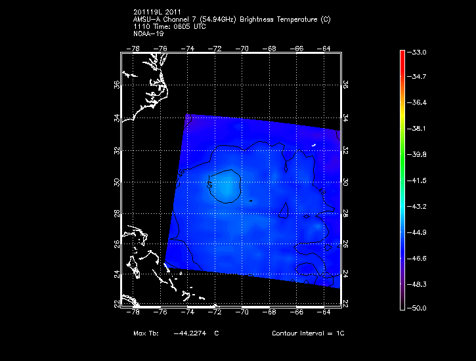Select the -43.2 colorbar tick label
The width and height of the screenshot is (476, 361).
coord(417,207)
